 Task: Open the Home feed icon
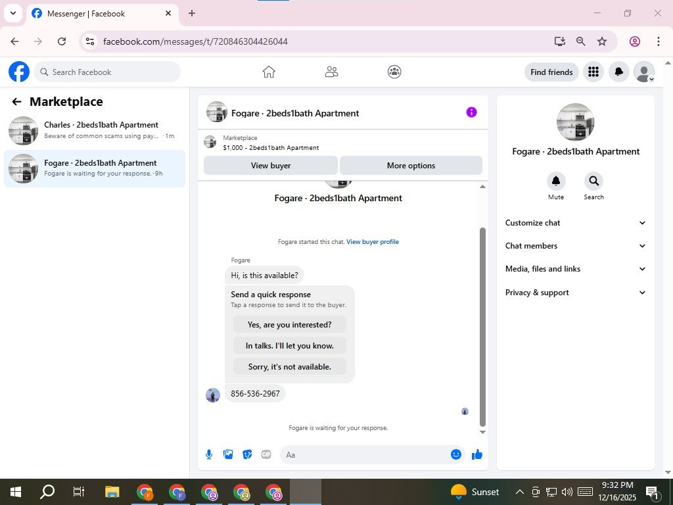(269, 72)
